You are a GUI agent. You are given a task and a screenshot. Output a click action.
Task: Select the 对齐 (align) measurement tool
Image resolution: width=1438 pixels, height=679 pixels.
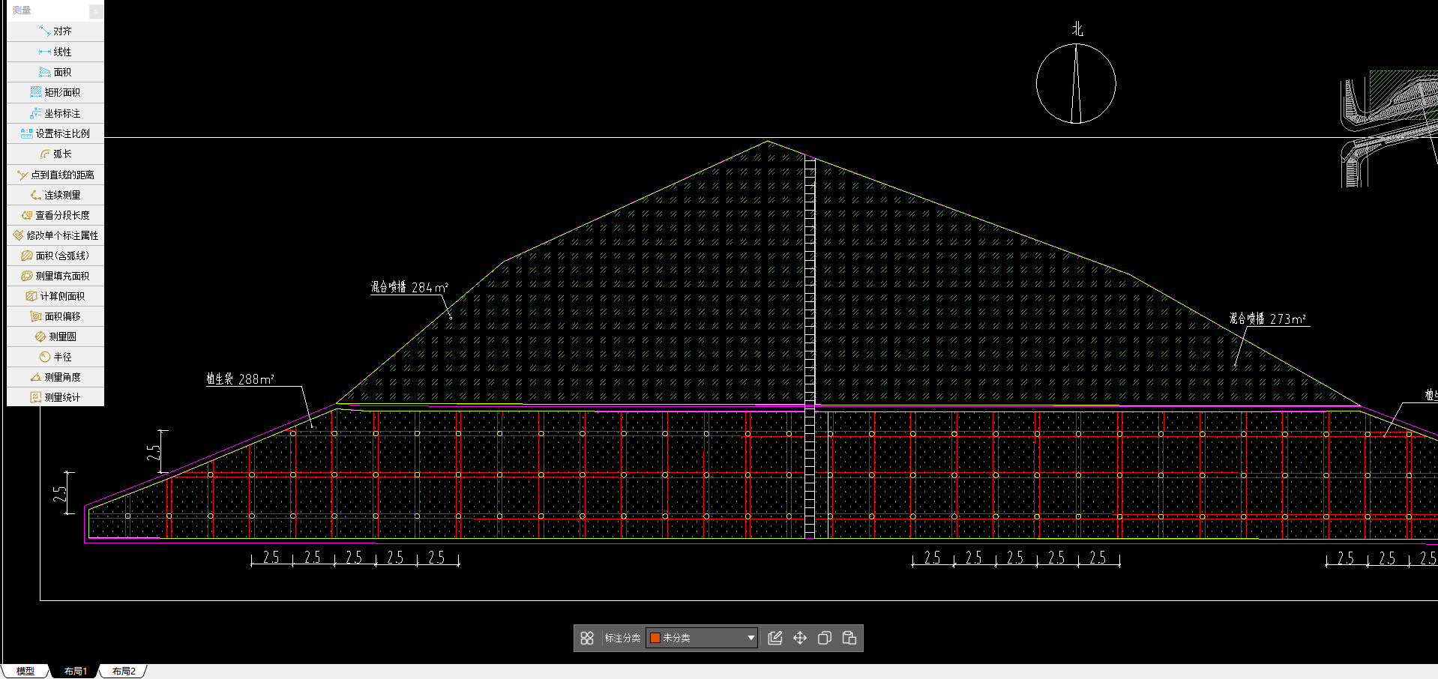coord(55,31)
